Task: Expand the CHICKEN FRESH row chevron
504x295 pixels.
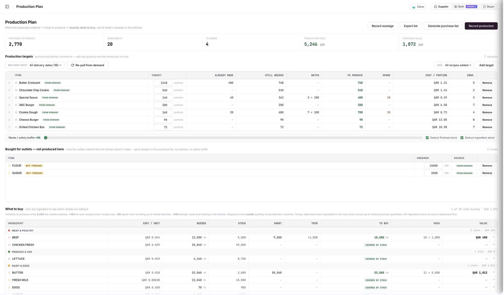Action: 494,244
